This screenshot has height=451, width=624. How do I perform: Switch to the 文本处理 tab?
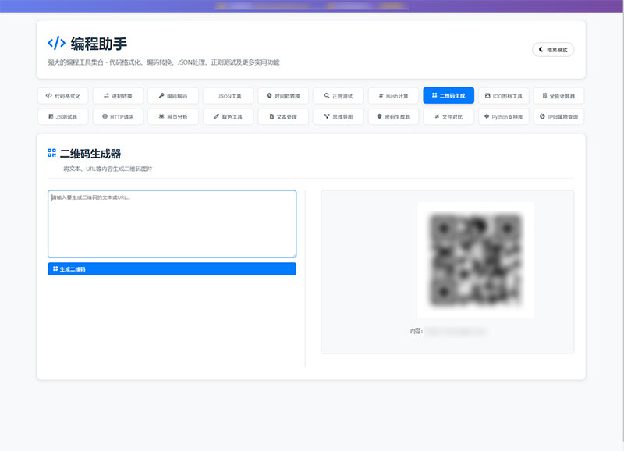point(283,116)
